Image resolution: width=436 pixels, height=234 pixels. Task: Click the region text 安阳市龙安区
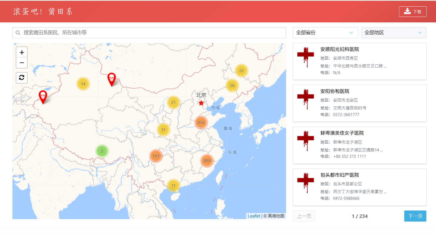click(x=345, y=100)
